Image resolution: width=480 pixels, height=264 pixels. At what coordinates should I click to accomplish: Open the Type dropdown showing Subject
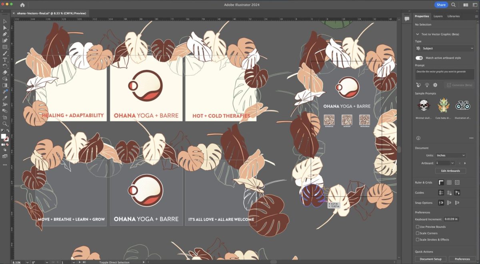(x=445, y=48)
